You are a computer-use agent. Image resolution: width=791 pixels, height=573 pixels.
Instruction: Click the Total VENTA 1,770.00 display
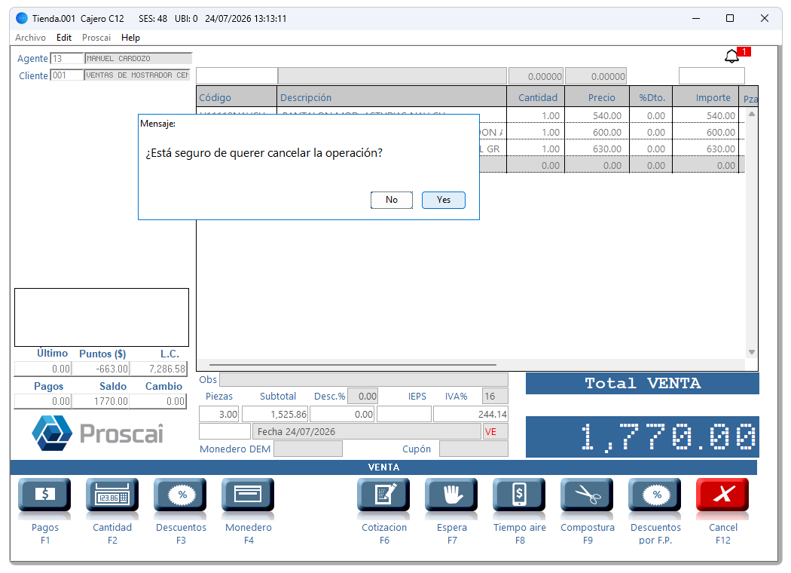pyautogui.click(x=642, y=437)
